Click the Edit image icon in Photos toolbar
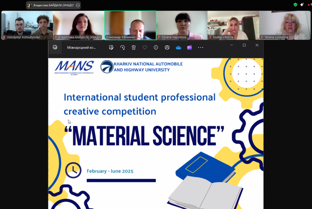Viewport: 312px width, 209px height. pos(112,48)
